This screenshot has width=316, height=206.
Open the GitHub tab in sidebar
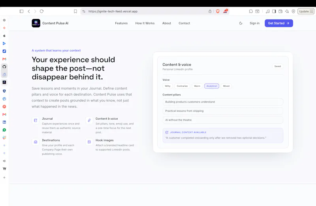pos(4,67)
